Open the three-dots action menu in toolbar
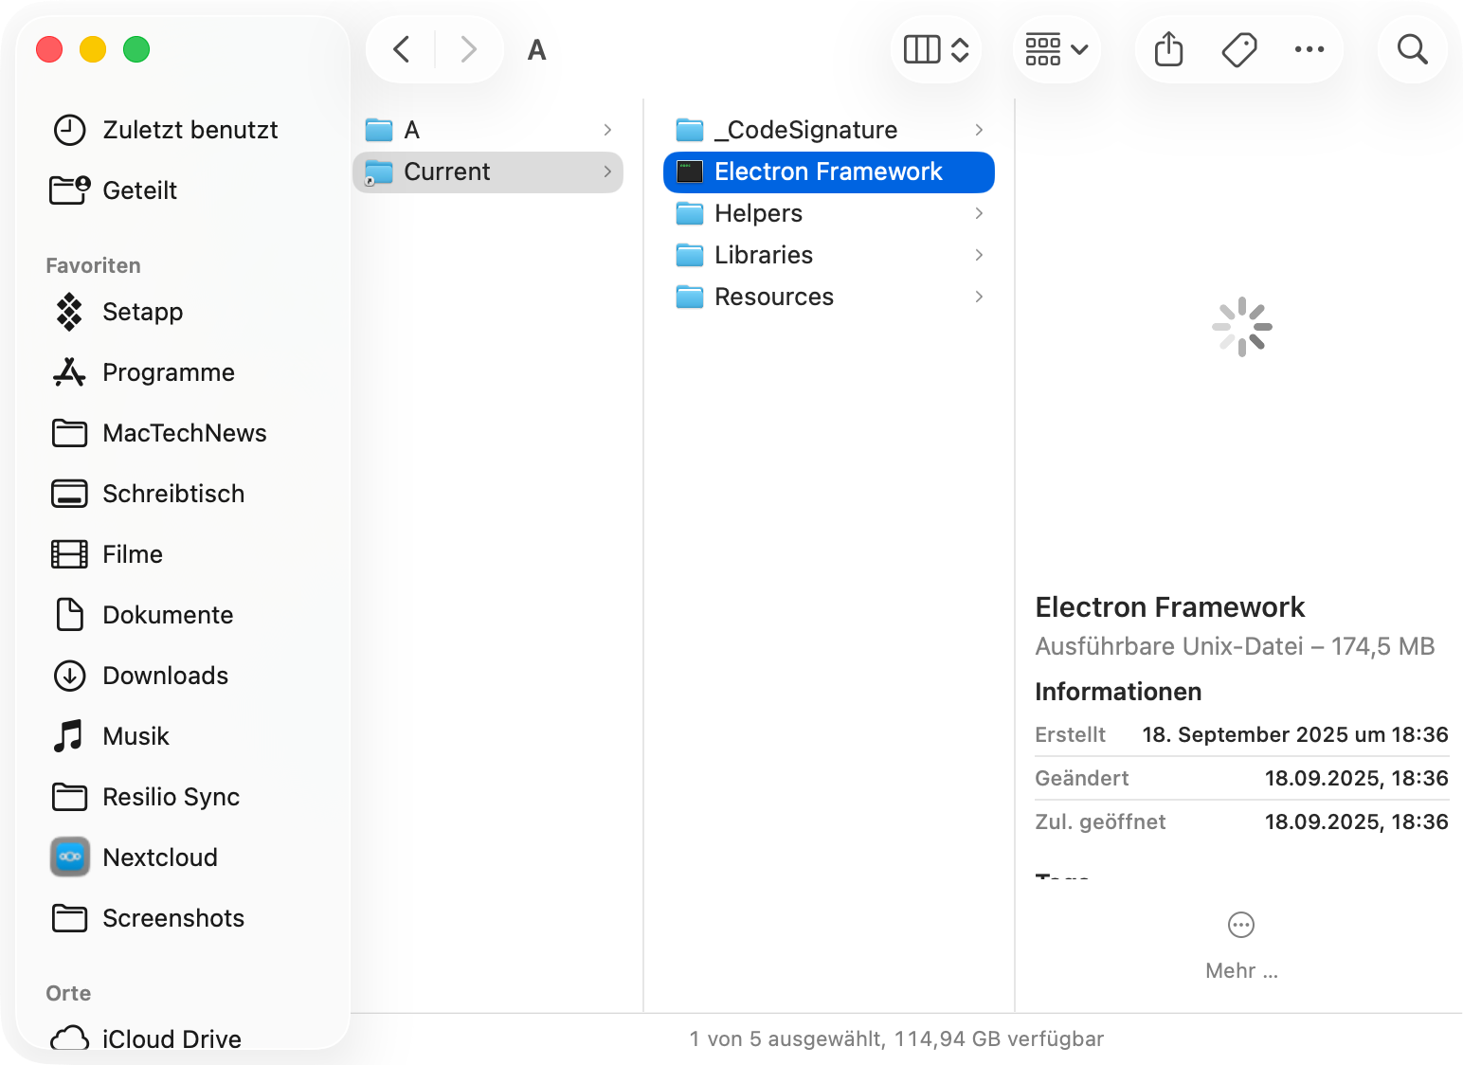The width and height of the screenshot is (1463, 1065). pyautogui.click(x=1309, y=49)
